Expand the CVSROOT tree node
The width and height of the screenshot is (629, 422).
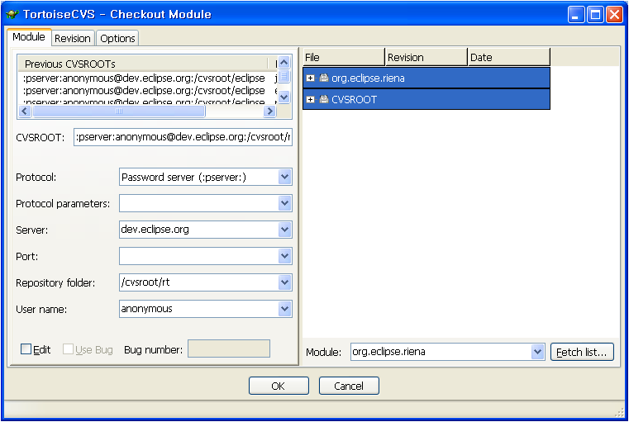(310, 99)
